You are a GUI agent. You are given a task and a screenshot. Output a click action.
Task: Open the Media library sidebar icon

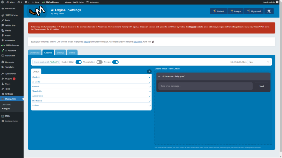pyautogui.click(x=8, y=30)
